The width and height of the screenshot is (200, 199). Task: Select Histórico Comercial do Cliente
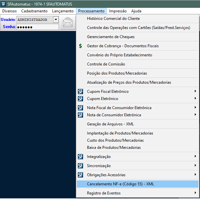point(113,19)
